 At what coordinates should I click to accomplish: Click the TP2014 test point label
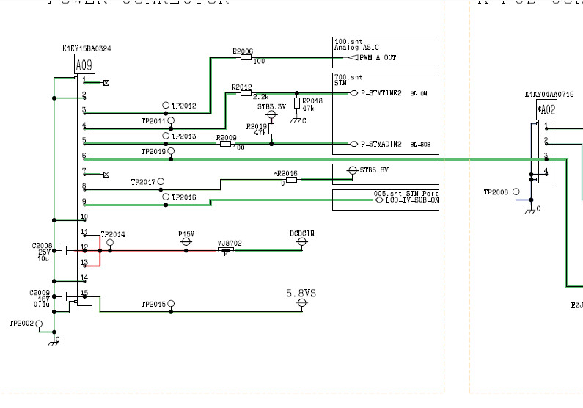coord(113,234)
